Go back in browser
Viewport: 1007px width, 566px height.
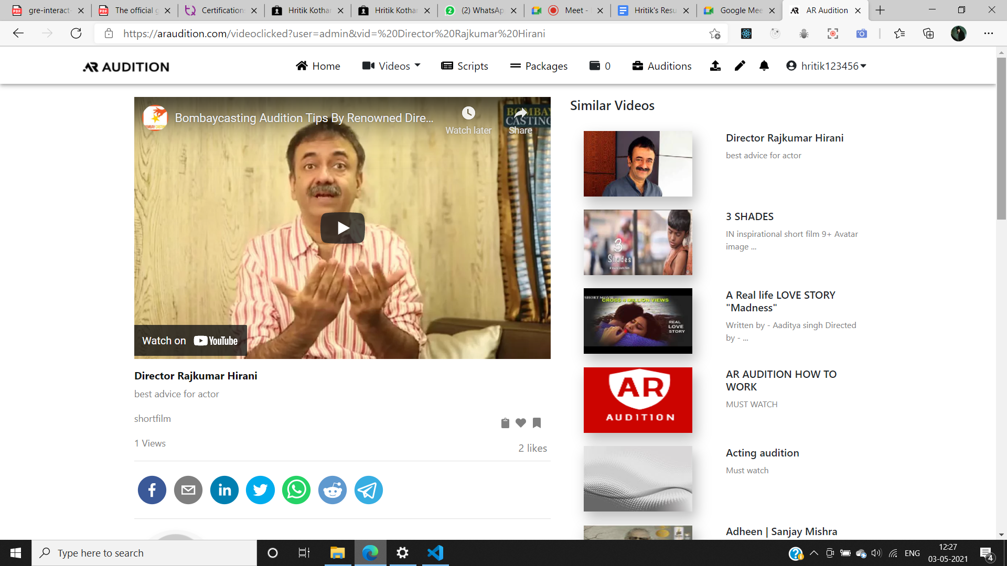coord(18,34)
